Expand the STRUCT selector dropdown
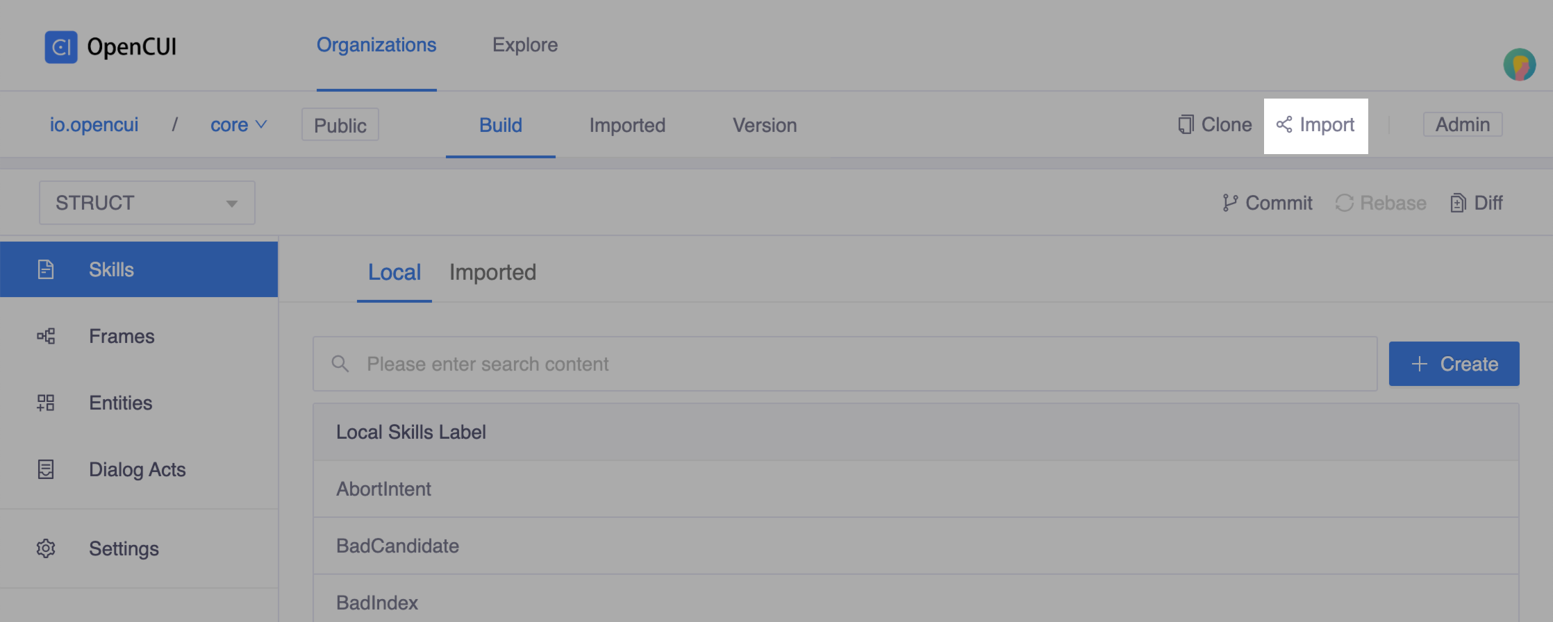This screenshot has height=622, width=1553. [x=231, y=203]
